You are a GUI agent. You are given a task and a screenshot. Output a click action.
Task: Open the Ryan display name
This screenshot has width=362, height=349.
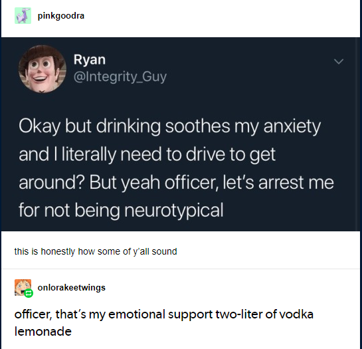90,60
